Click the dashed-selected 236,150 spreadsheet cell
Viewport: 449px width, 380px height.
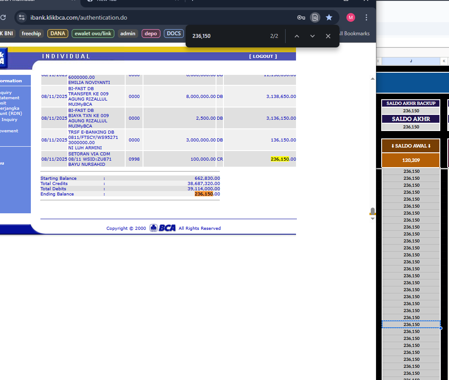[411, 324]
